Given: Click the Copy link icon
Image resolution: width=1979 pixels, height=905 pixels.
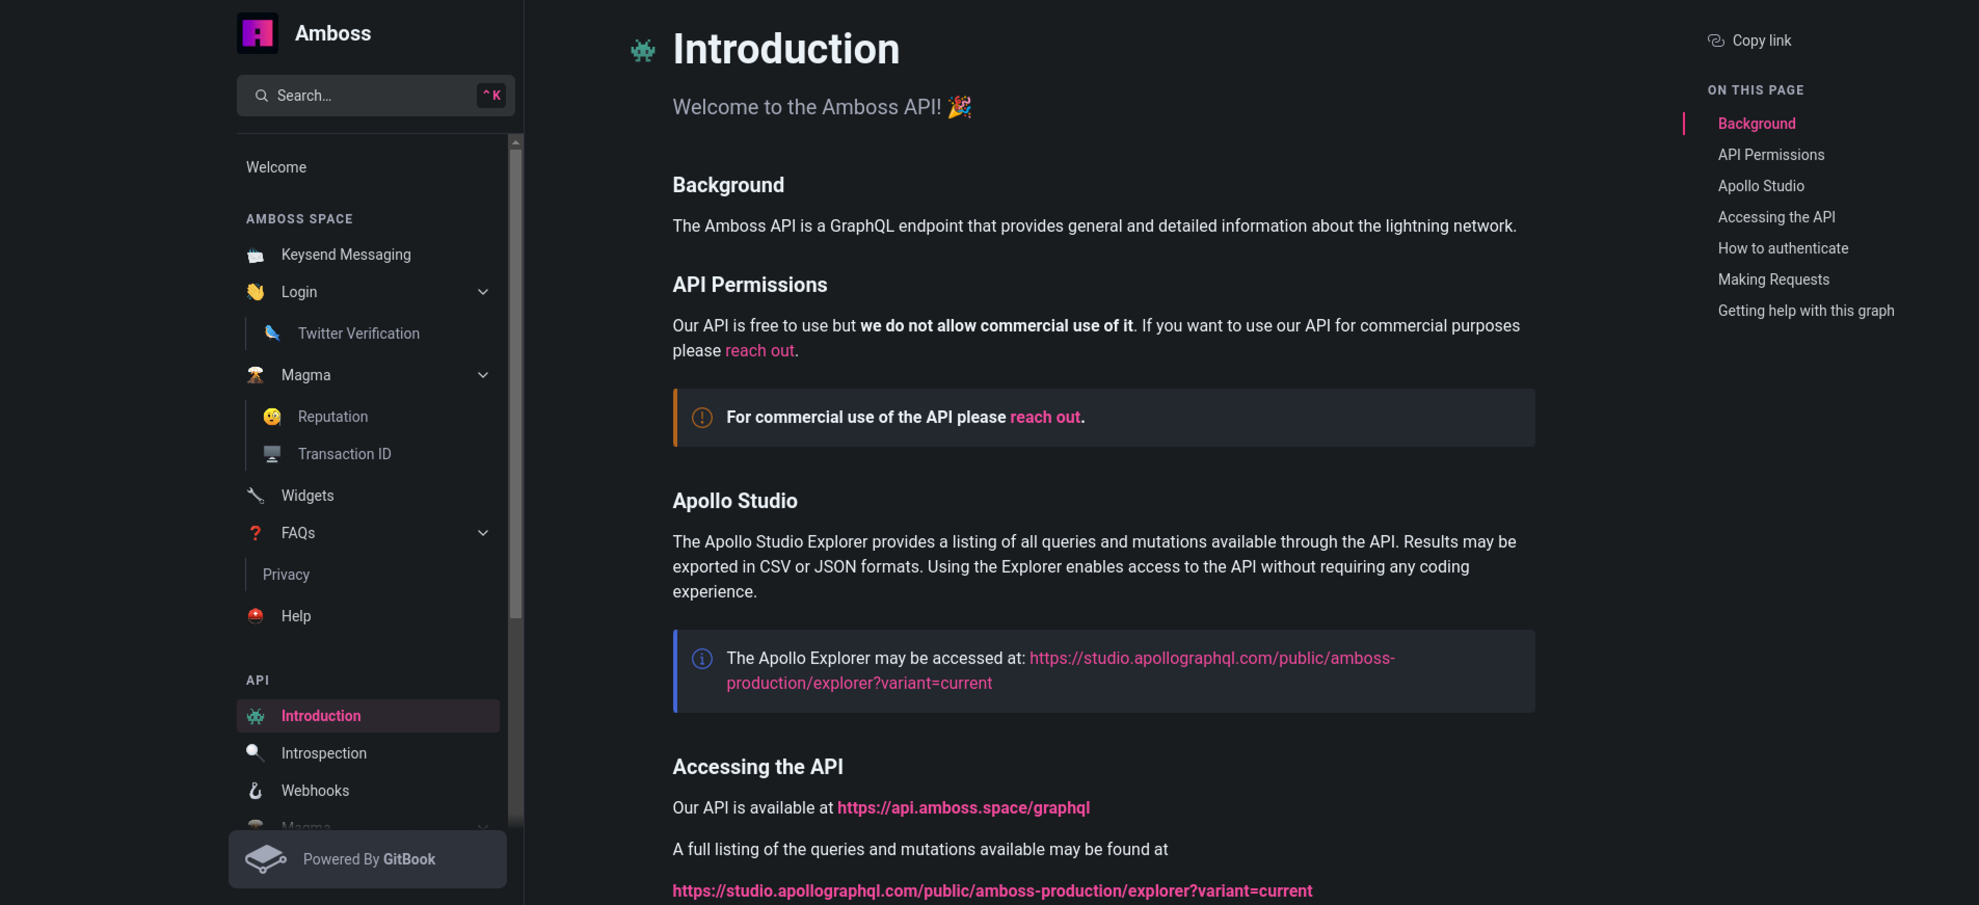Looking at the screenshot, I should [1716, 41].
